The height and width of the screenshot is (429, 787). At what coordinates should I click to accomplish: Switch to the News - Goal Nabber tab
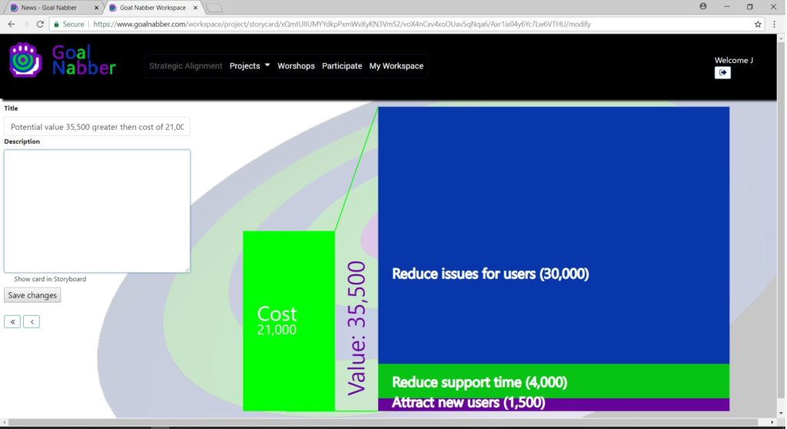53,8
